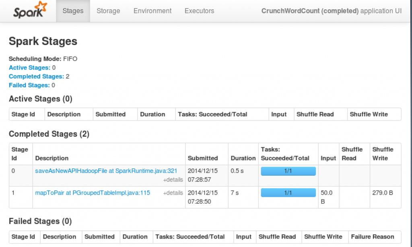Screen dimensions: 412x247
Task: Open saveAsNewAPIHadoopFile at SparkRuntime.java:321 stage
Action: point(106,171)
